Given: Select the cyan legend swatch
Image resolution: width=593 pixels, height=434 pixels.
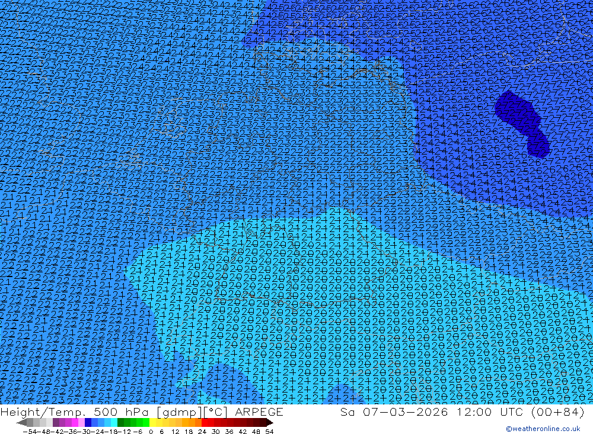Looking at the screenshot, I should click(114, 423).
